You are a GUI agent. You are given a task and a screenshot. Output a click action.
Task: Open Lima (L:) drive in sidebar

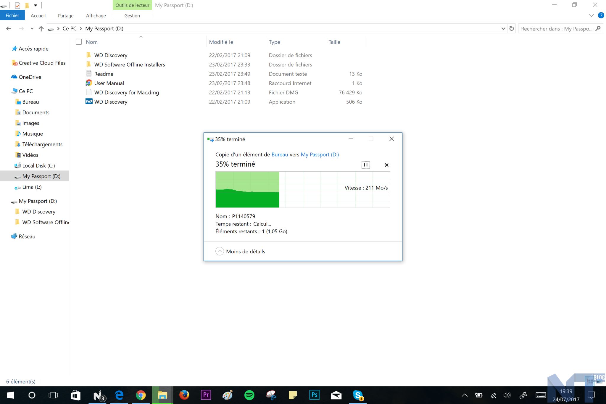coord(32,187)
